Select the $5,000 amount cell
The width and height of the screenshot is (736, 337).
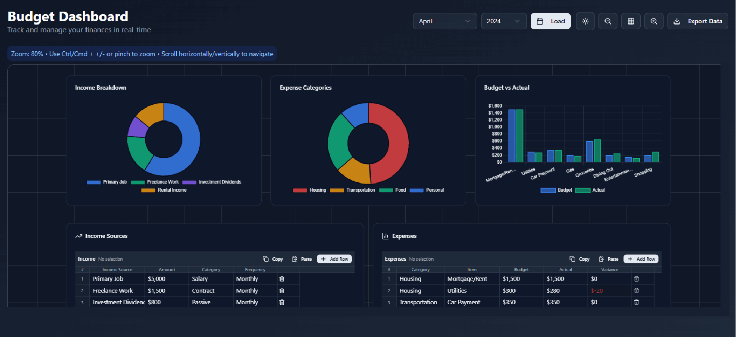(x=167, y=279)
